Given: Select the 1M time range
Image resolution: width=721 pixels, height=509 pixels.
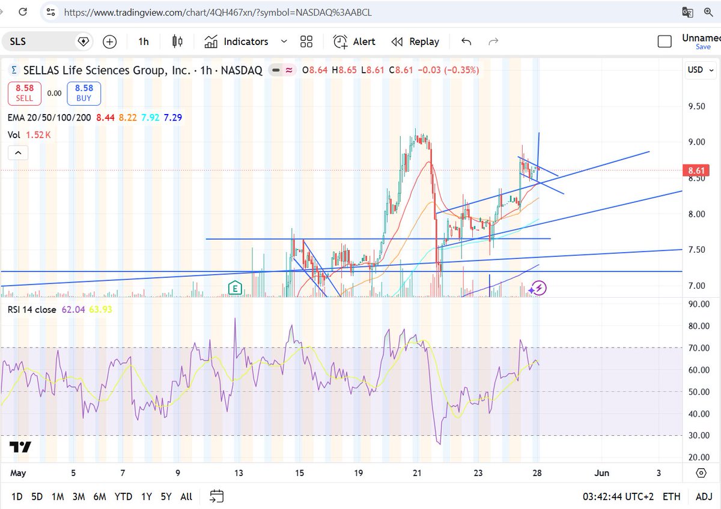Looking at the screenshot, I should coord(58,496).
